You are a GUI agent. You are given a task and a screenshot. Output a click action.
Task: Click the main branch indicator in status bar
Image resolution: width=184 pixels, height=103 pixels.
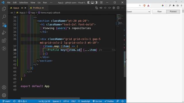coord(6,101)
